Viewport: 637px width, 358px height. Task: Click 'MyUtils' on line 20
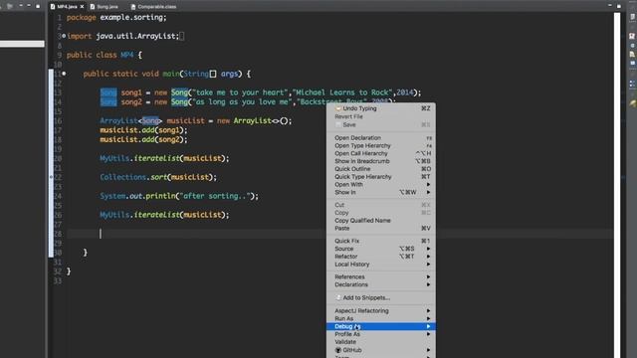pos(114,158)
